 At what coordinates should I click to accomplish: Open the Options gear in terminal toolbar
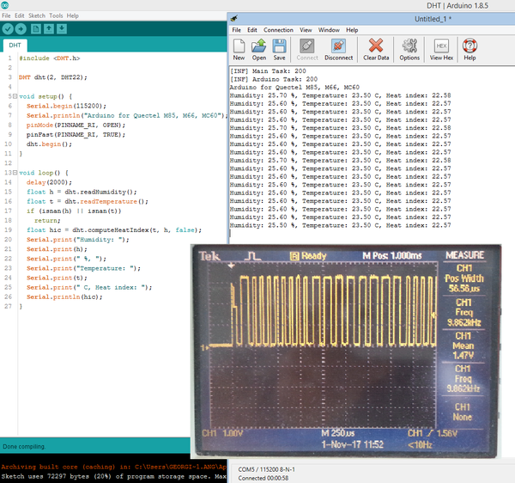(409, 50)
